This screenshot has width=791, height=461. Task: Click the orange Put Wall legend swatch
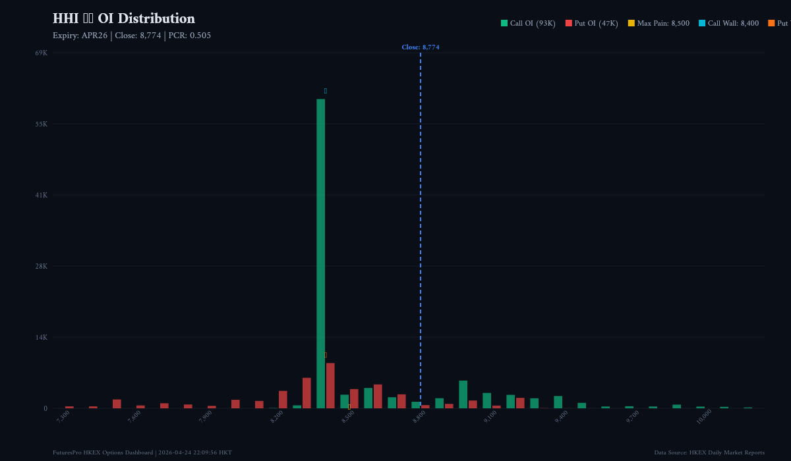[771, 23]
